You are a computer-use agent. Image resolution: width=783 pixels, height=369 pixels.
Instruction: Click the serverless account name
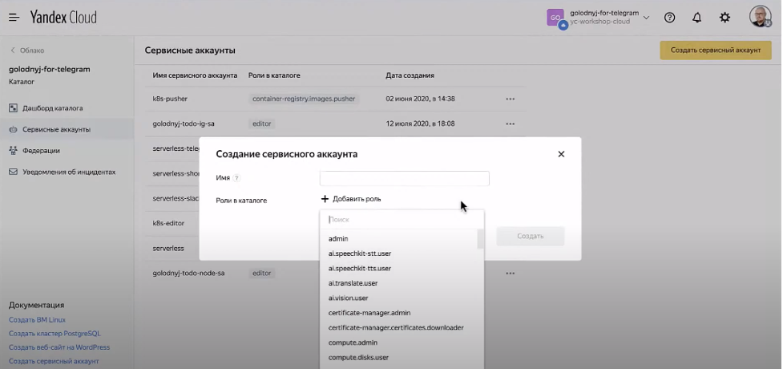coord(168,249)
